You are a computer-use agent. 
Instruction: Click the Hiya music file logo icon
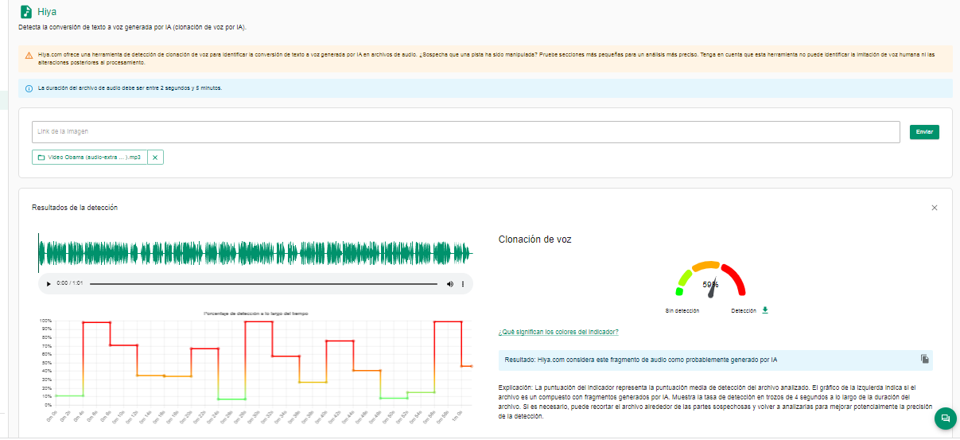click(25, 12)
